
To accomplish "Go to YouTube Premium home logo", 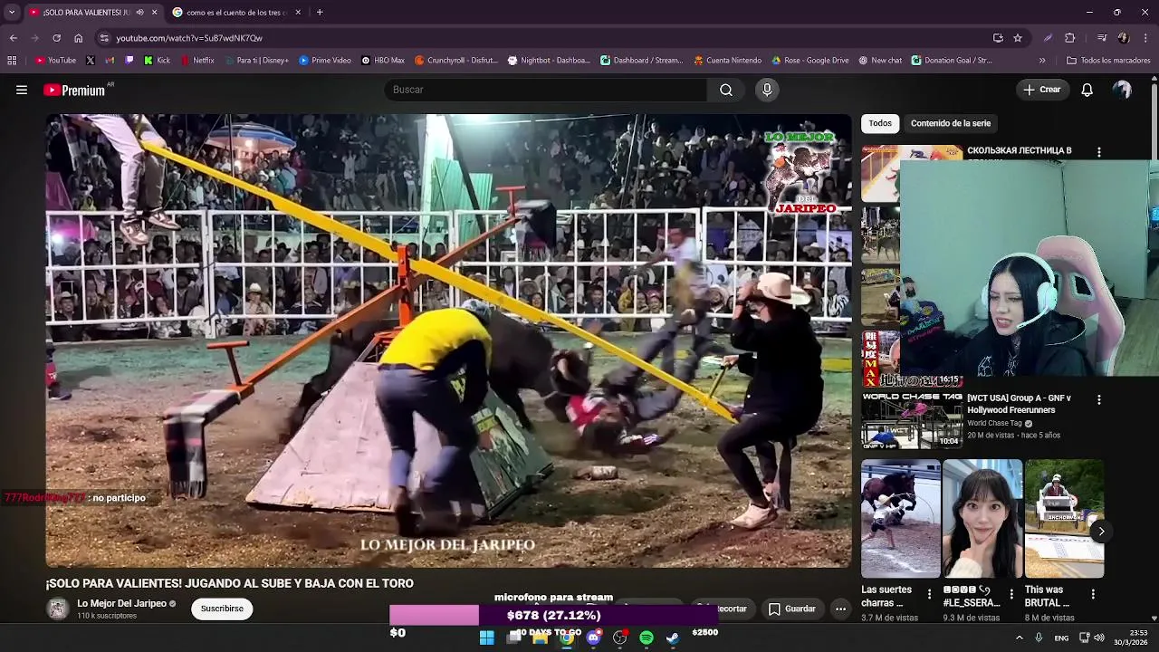I will pos(74,90).
